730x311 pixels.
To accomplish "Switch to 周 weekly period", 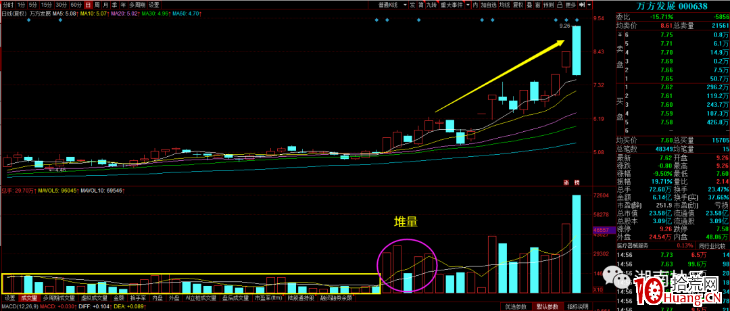I will [97, 5].
